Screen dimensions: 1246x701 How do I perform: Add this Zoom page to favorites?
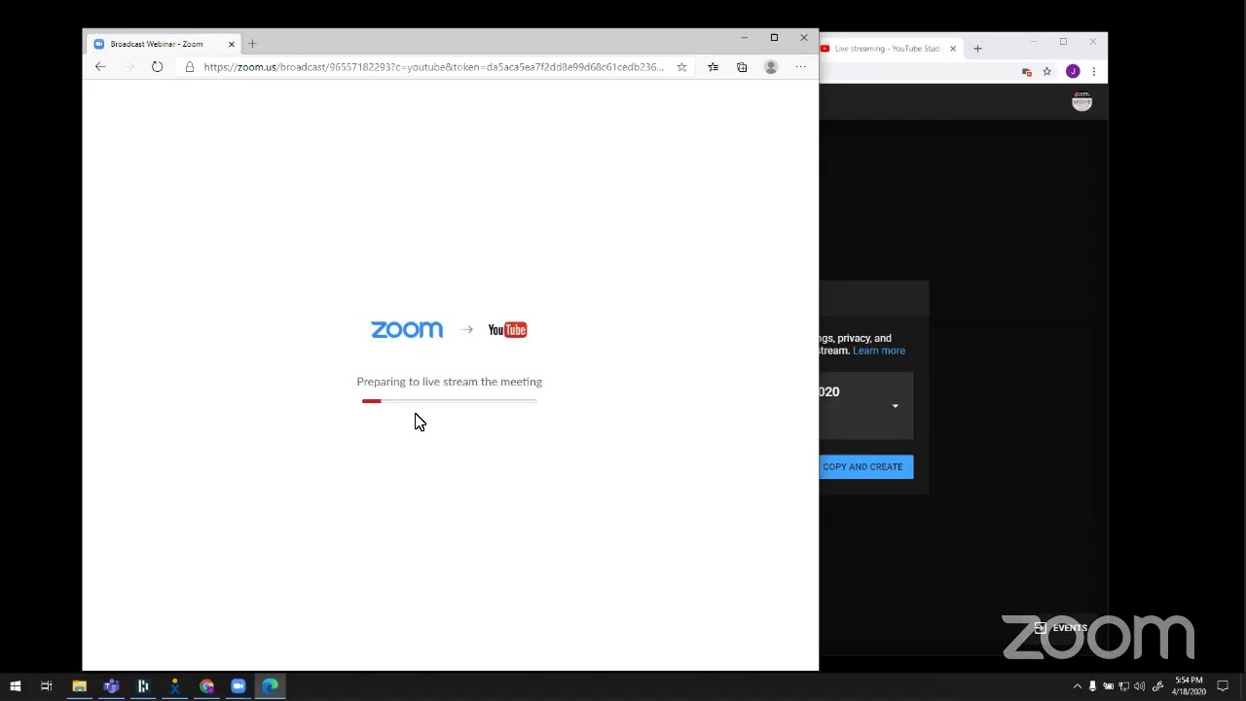[681, 67]
